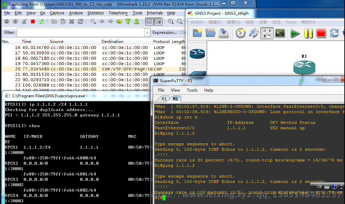Start all GNS3 devices with green play
Screen dimensions: 345x204
pyautogui.click(x=295, y=34)
